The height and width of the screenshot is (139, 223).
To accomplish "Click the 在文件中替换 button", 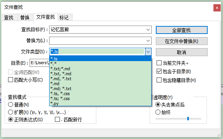I will [182, 41].
